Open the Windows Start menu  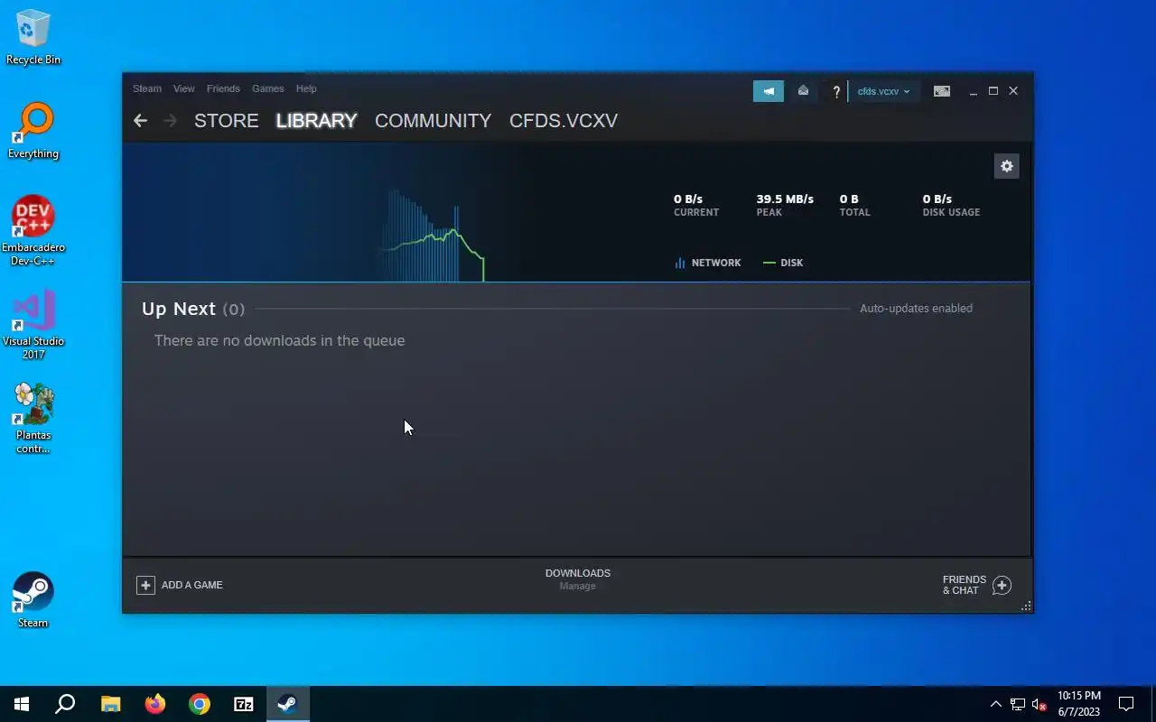click(x=22, y=704)
